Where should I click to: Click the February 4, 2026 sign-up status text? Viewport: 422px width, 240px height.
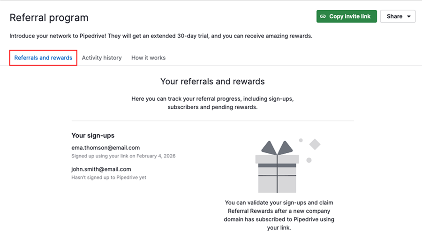(123, 156)
